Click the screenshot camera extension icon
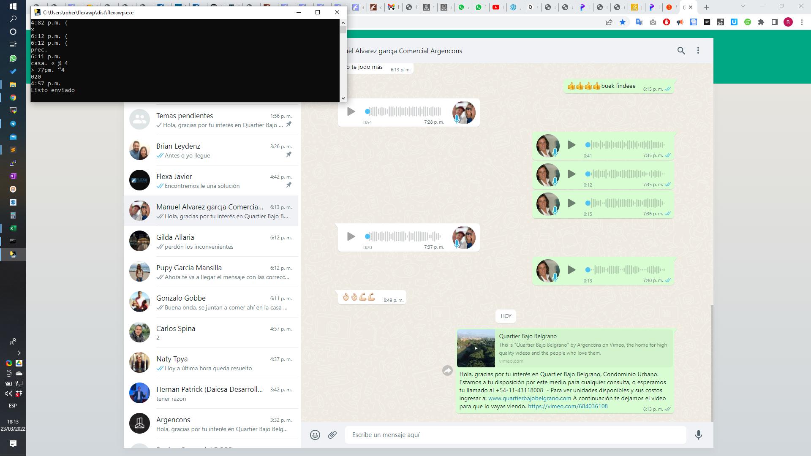 (x=653, y=22)
